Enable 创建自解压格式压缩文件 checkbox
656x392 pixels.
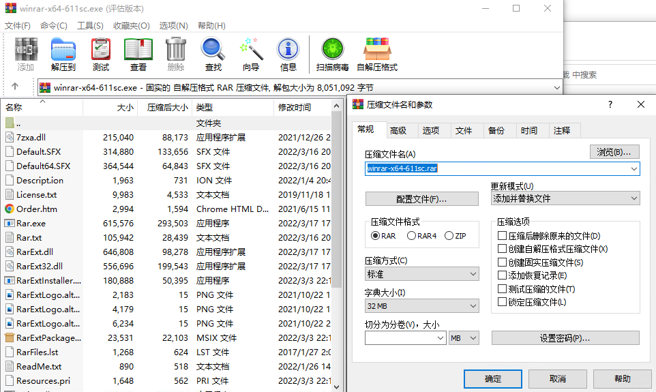(x=502, y=249)
